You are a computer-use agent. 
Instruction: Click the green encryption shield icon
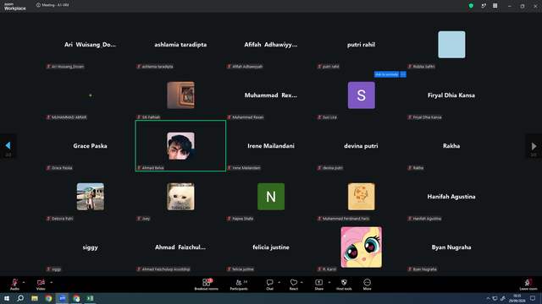pyautogui.click(x=471, y=6)
